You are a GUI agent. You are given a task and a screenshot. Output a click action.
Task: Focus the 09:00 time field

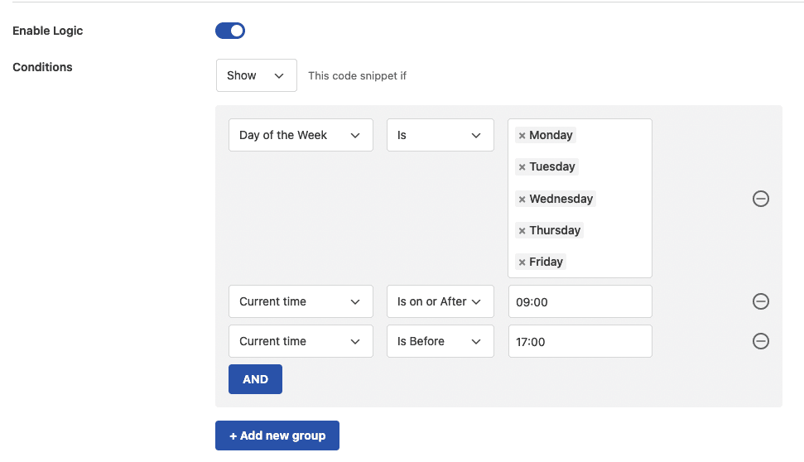580,301
